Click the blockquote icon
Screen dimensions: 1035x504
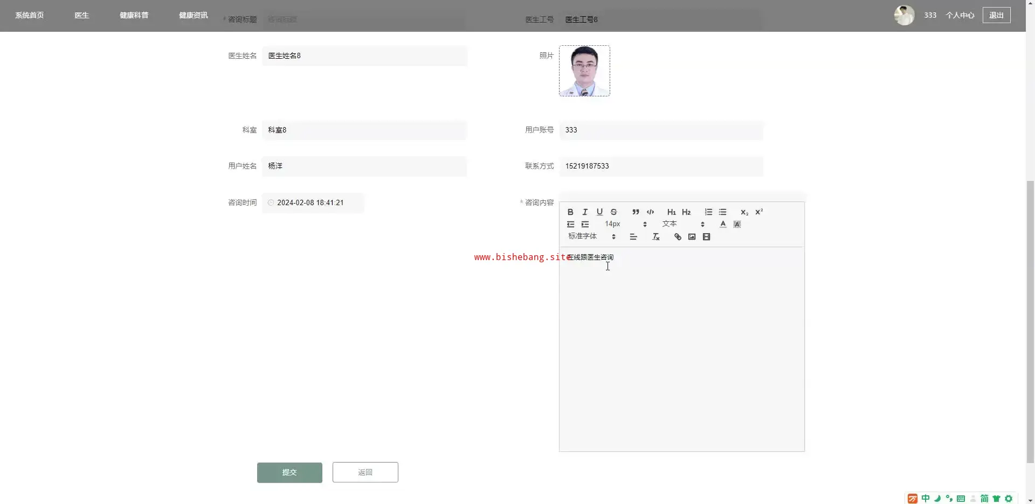(x=636, y=212)
